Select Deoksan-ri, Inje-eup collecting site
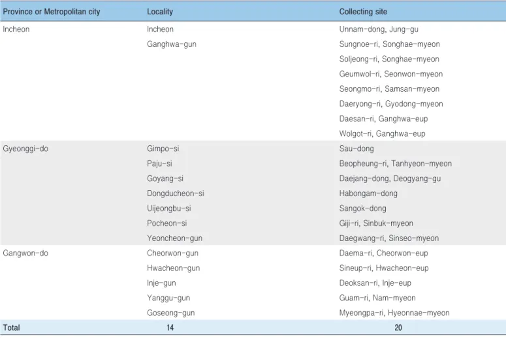This screenshot has height=338, width=506. pyautogui.click(x=375, y=283)
